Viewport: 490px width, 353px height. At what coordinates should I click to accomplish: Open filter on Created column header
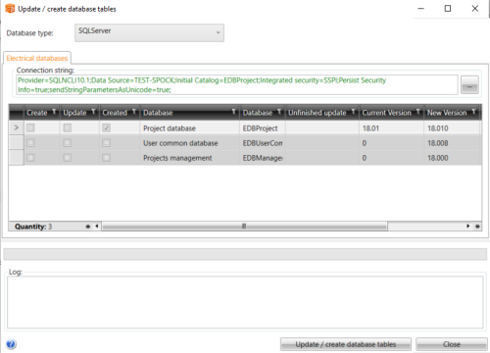coord(134,112)
